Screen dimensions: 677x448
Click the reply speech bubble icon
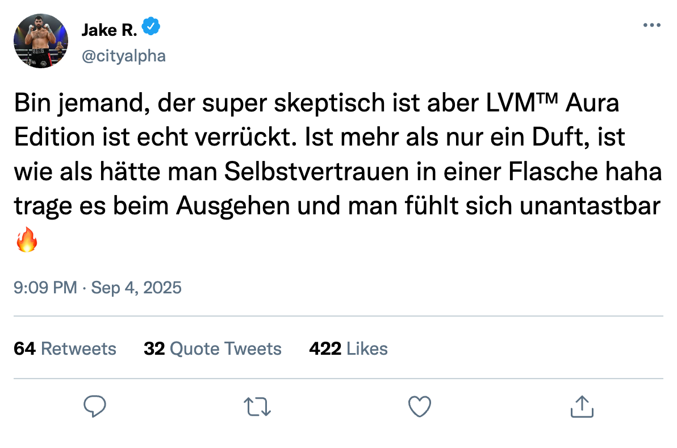tap(95, 407)
